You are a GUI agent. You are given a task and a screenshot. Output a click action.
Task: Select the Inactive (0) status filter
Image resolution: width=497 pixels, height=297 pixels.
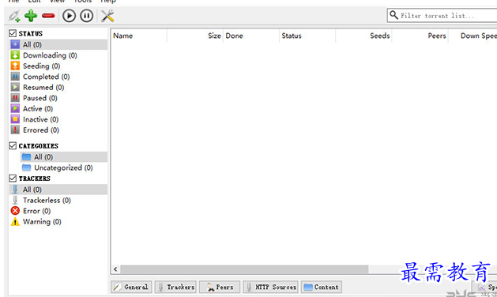pyautogui.click(x=58, y=119)
